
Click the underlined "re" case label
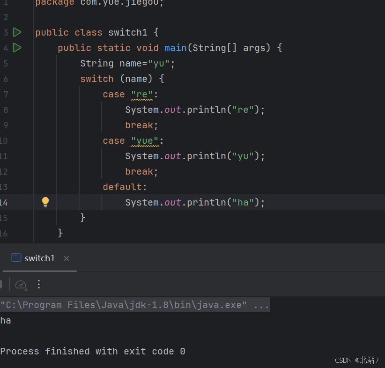[x=141, y=94]
